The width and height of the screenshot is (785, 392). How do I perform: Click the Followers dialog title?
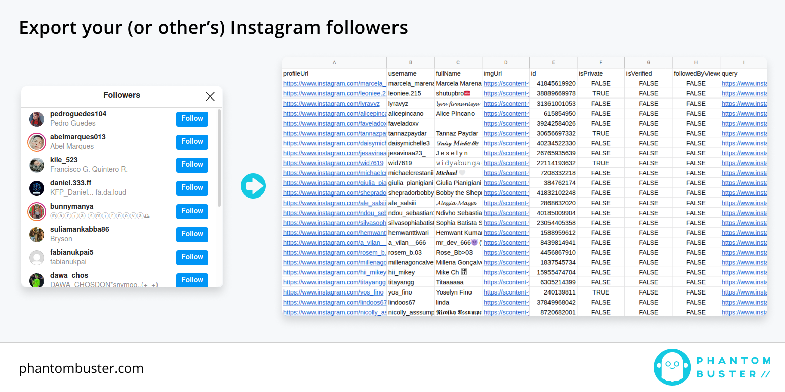pos(122,95)
